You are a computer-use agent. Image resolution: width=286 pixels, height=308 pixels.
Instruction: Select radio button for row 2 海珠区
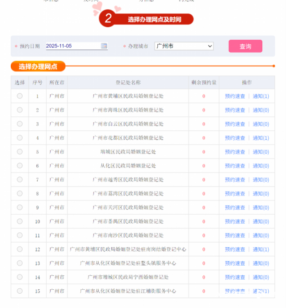(20, 110)
